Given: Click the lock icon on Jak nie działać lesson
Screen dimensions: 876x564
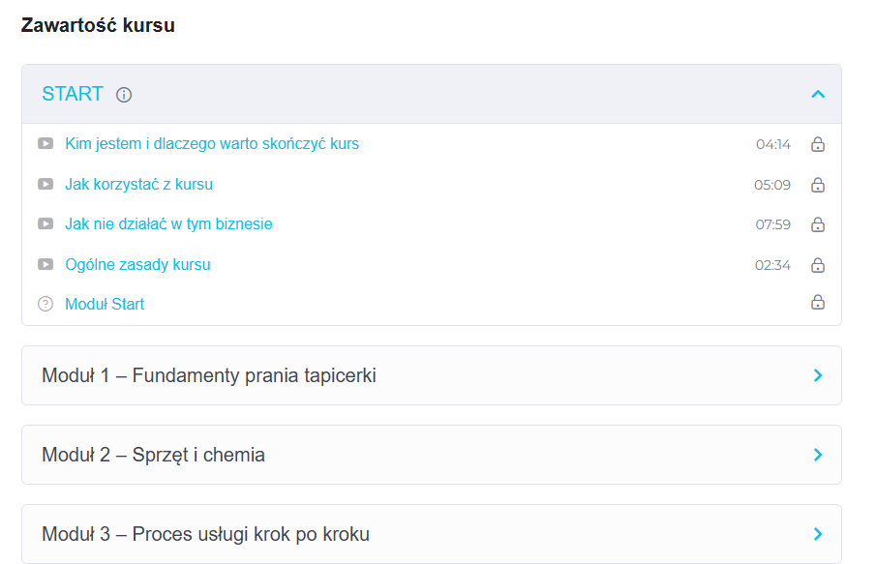Looking at the screenshot, I should pos(818,224).
